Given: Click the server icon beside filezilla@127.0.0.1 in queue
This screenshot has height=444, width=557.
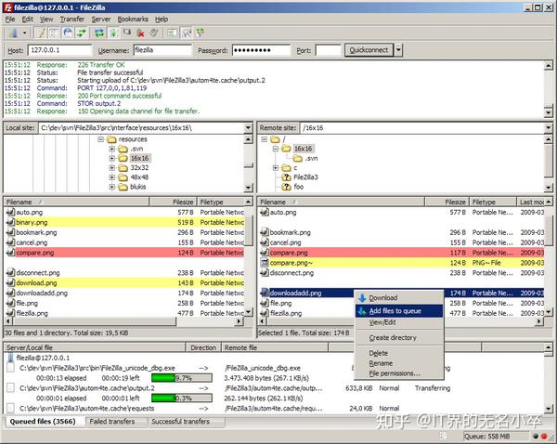Looking at the screenshot, I should coord(10,358).
